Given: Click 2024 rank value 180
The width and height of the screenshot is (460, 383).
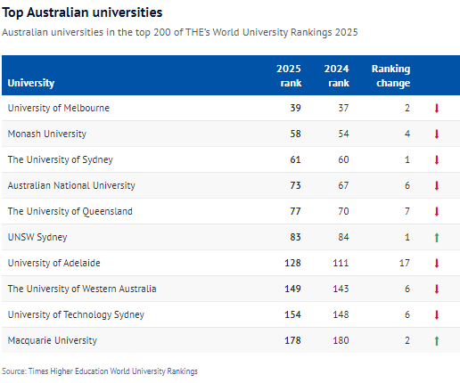Looking at the screenshot, I should click(341, 340).
